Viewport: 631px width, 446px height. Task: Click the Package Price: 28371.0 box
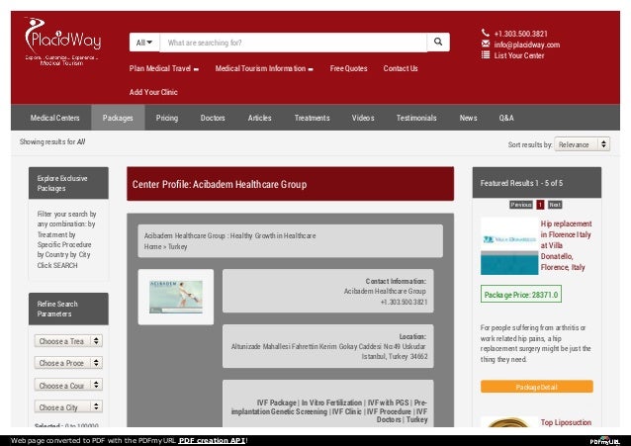(521, 295)
